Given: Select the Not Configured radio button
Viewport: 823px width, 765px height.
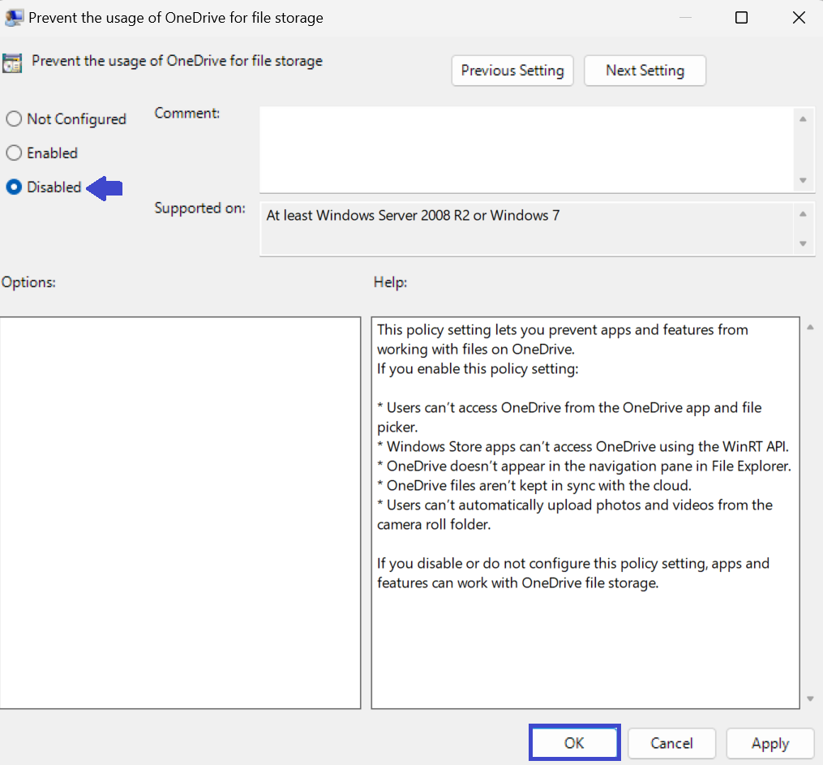Looking at the screenshot, I should coord(14,118).
